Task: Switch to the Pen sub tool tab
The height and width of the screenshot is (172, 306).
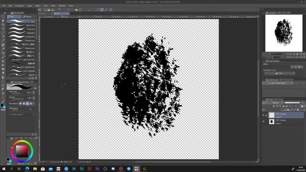Action: [x=14, y=17]
